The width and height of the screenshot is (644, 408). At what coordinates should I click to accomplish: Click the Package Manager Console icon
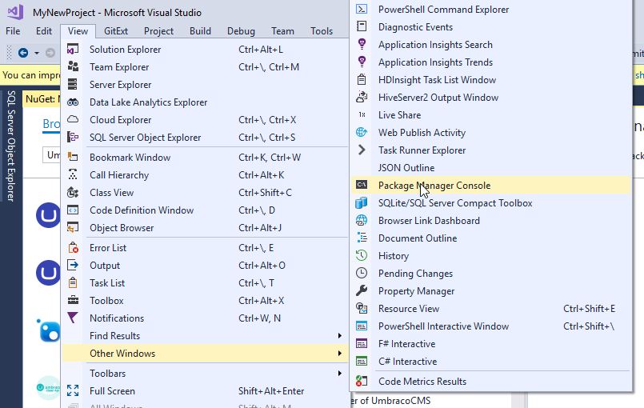[x=362, y=186]
